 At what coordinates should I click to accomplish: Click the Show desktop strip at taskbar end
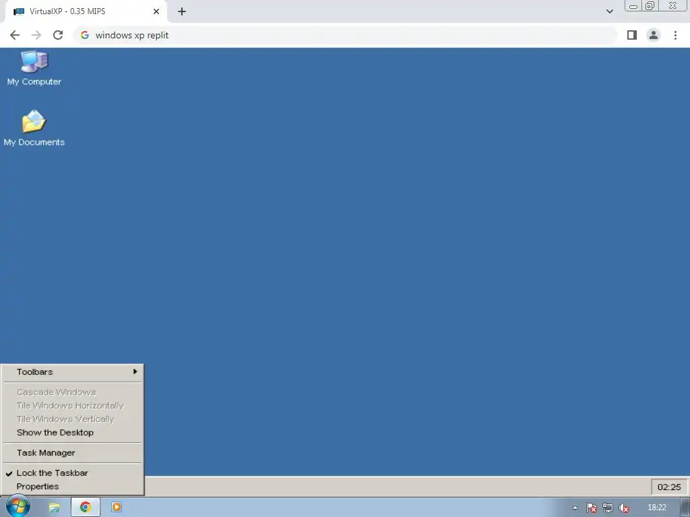685,508
